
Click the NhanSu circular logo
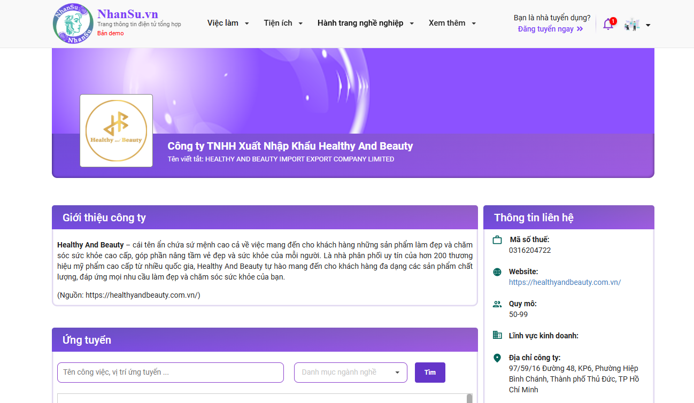[74, 24]
